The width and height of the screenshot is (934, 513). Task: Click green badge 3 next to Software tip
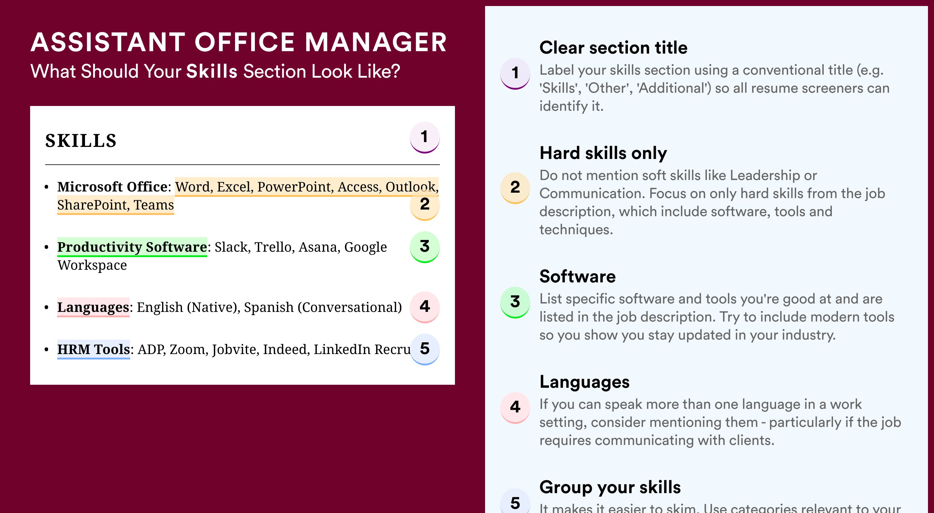point(515,302)
